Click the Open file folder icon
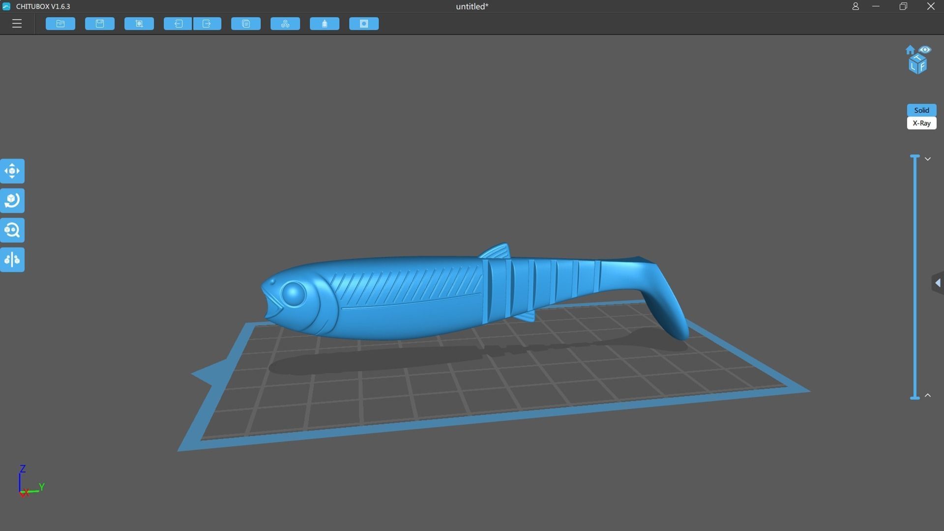Screen dimensions: 944x531 pyautogui.click(x=60, y=24)
